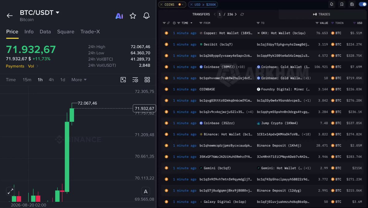This screenshot has width=368, height=208.
Task: Toggle the blue switch in Arkham top bar
Action: point(362,4)
